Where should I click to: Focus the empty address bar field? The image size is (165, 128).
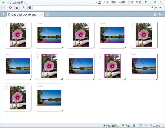[92, 8]
